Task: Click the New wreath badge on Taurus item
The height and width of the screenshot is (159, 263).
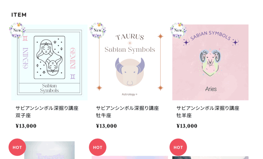Action: coord(98,30)
